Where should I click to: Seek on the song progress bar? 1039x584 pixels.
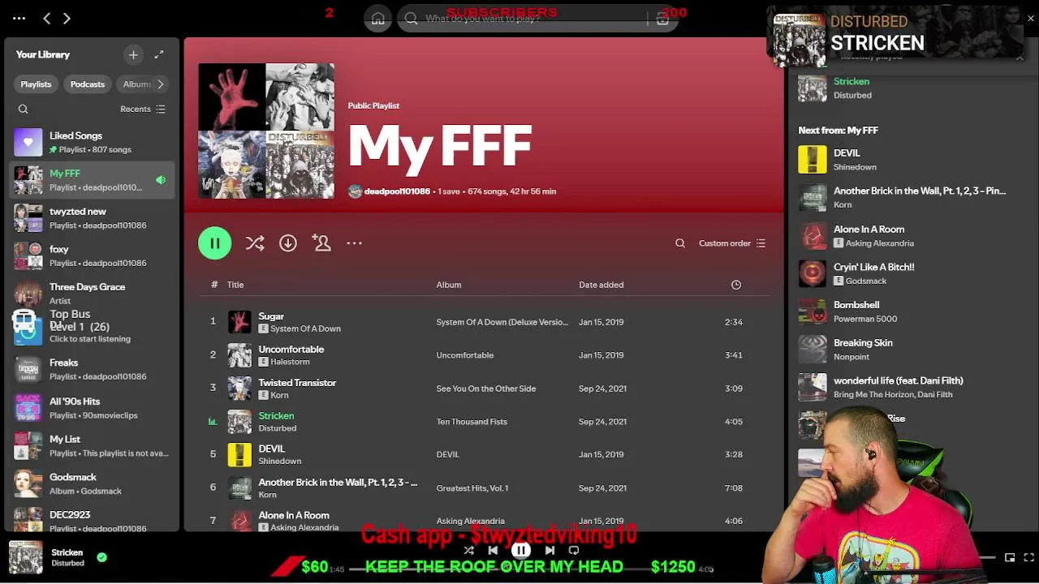pyautogui.click(x=521, y=569)
